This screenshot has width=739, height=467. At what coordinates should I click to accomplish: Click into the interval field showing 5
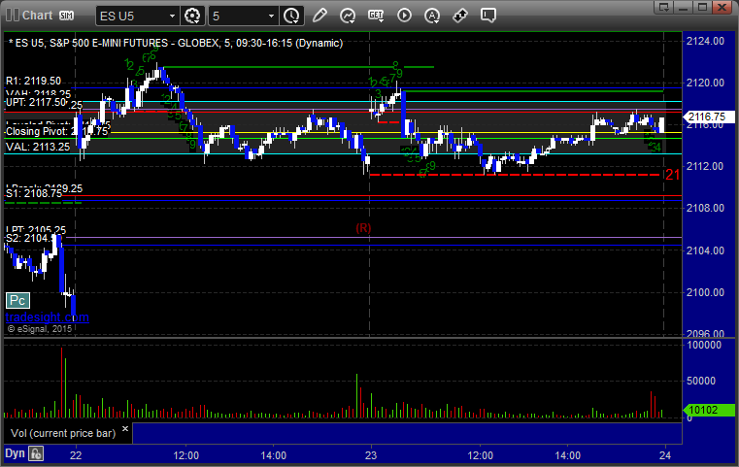(238, 17)
